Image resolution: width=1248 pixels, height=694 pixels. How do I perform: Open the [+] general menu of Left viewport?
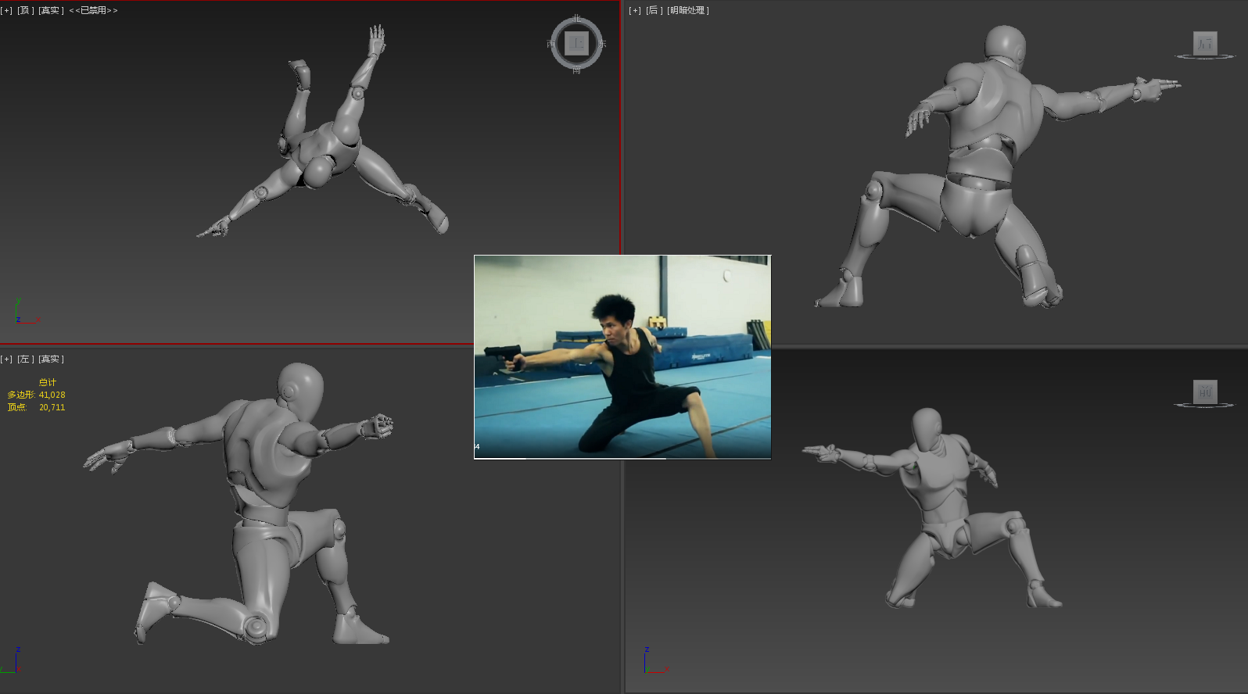[x=7, y=360]
